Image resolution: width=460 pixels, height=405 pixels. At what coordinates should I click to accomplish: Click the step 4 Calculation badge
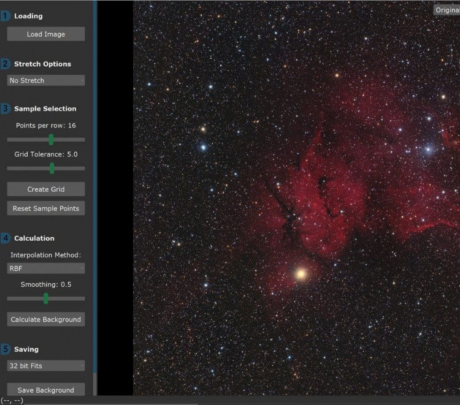click(6, 238)
